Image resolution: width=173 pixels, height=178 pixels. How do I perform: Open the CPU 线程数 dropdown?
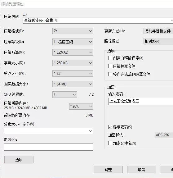click(65, 94)
